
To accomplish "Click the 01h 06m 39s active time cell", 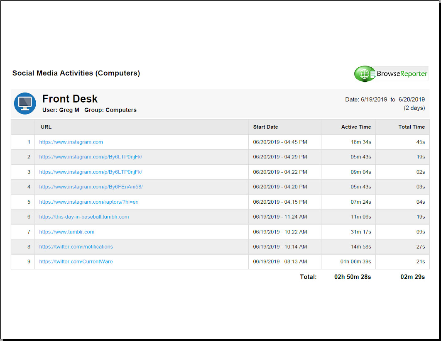I will pos(355,261).
